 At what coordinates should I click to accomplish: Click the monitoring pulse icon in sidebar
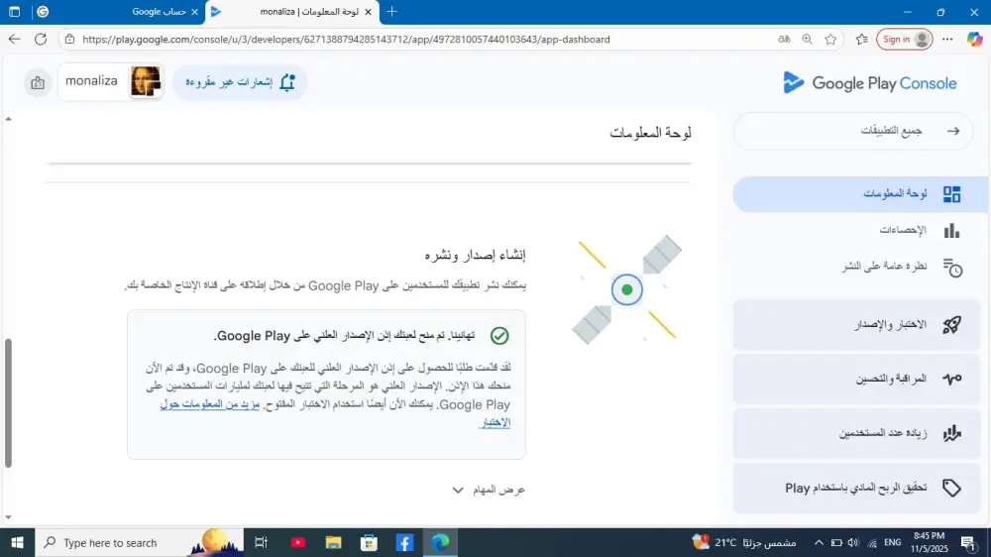coord(951,379)
